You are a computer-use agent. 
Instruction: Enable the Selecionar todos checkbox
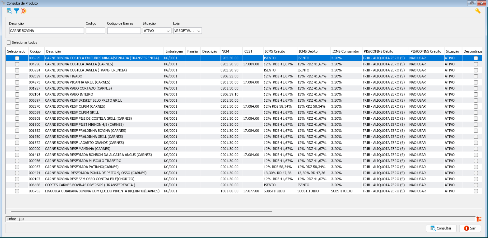coord(9,43)
